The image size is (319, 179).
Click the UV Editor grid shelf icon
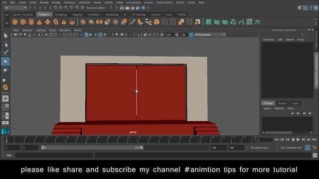pyautogui.click(x=249, y=22)
